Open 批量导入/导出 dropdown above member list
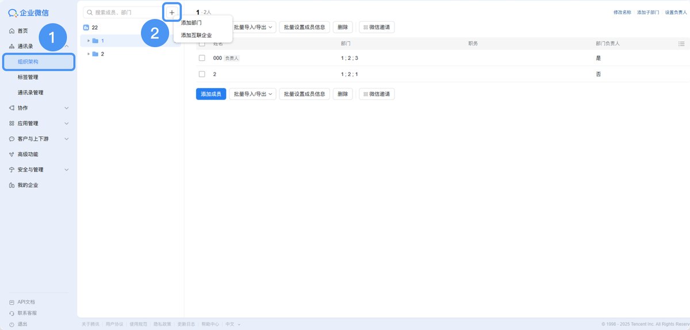The width and height of the screenshot is (690, 330). click(253, 27)
